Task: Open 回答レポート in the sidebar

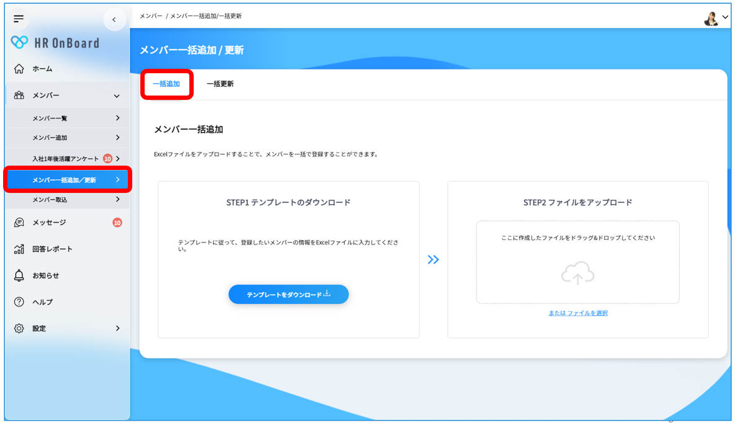Action: click(x=53, y=249)
